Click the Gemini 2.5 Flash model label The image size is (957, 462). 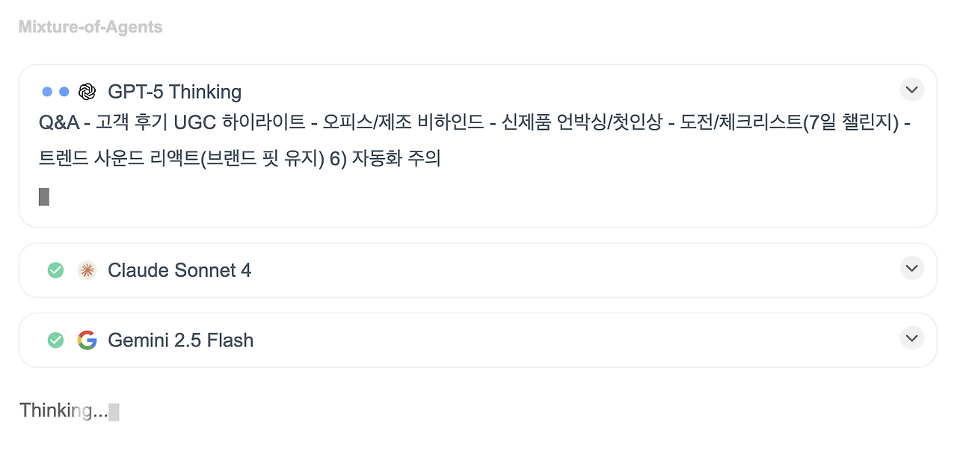point(181,340)
